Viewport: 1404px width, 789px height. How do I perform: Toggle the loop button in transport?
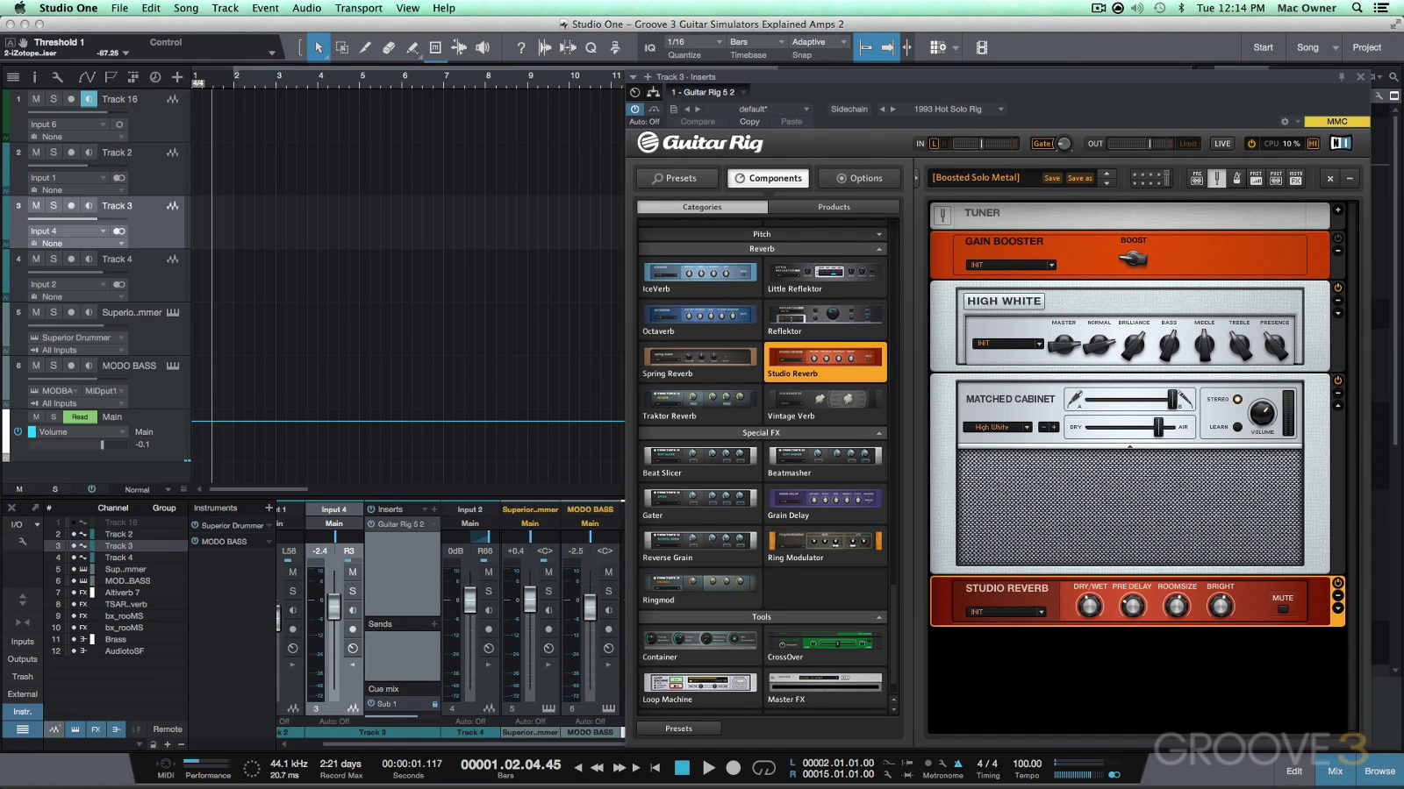click(763, 768)
